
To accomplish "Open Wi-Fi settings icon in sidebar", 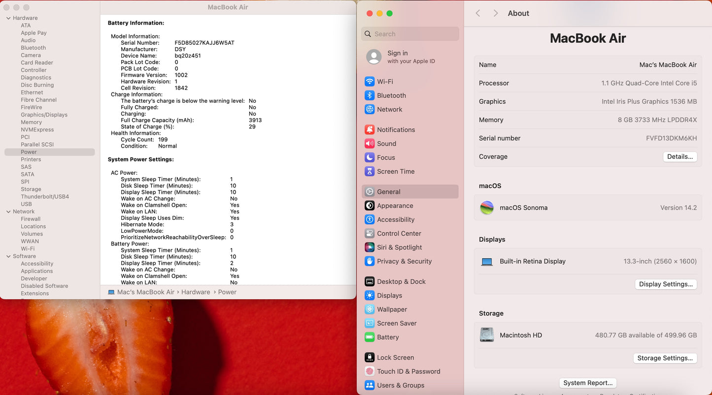I will tap(370, 82).
